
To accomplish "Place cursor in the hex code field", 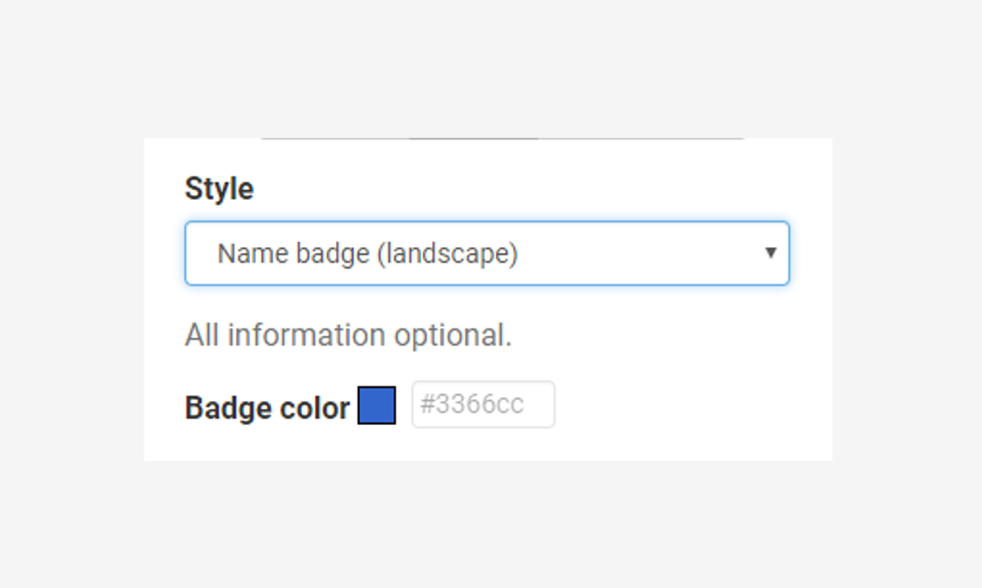I will click(x=483, y=404).
